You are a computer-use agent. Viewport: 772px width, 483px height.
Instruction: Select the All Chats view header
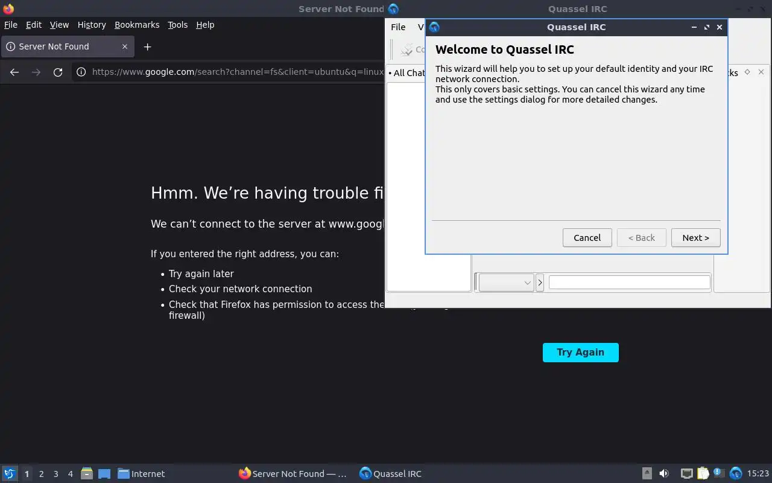pos(408,73)
